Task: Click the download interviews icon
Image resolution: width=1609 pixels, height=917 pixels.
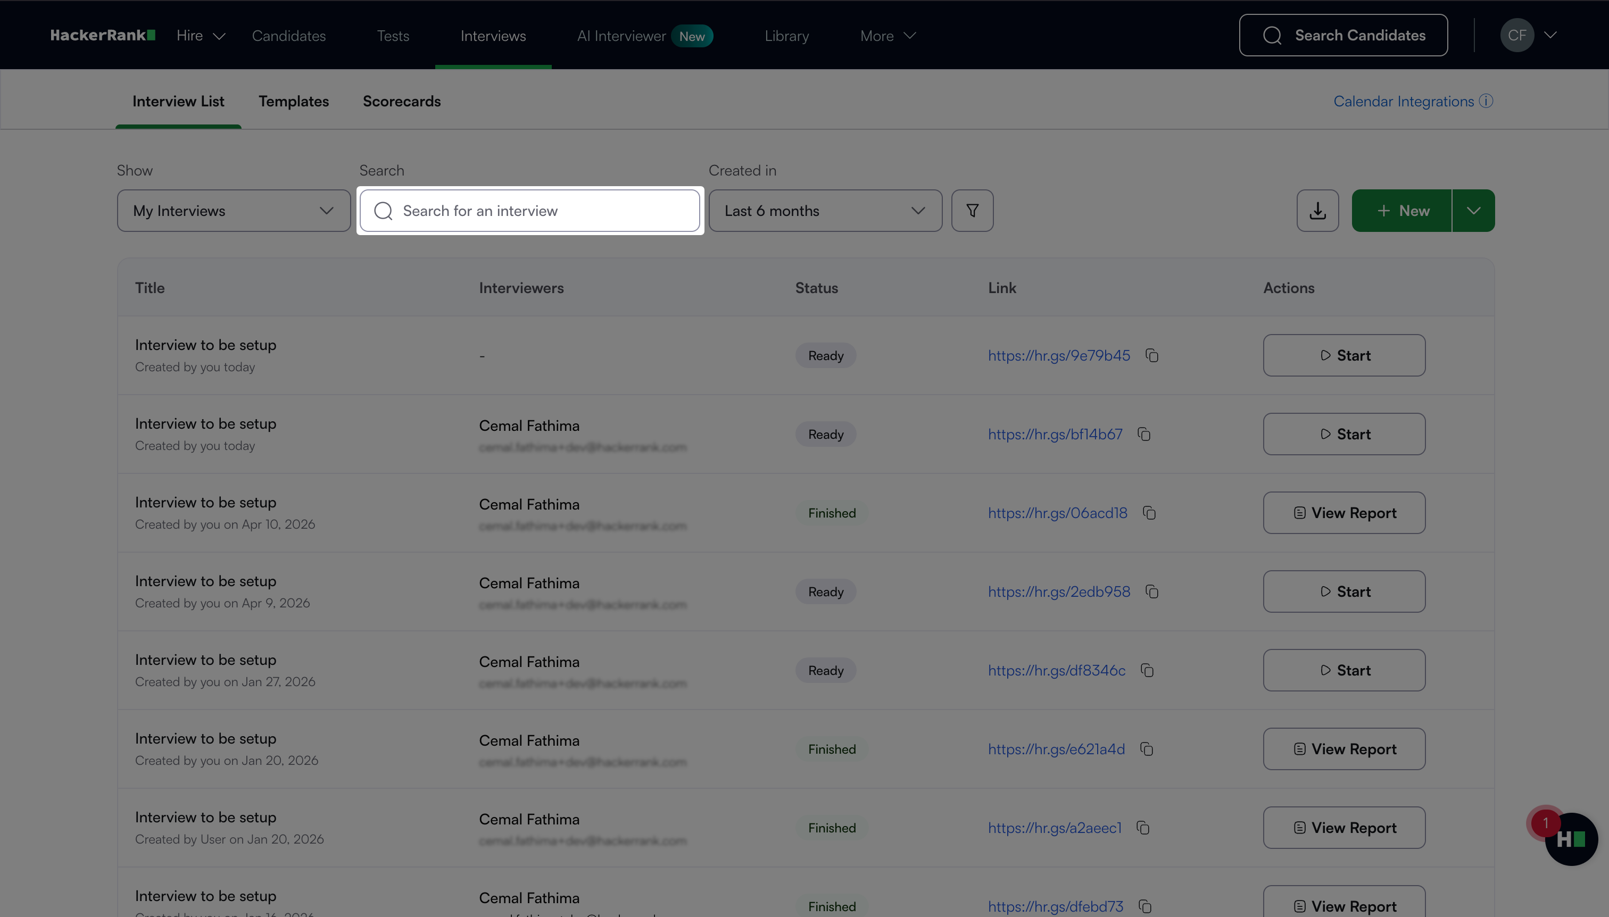Action: point(1317,210)
